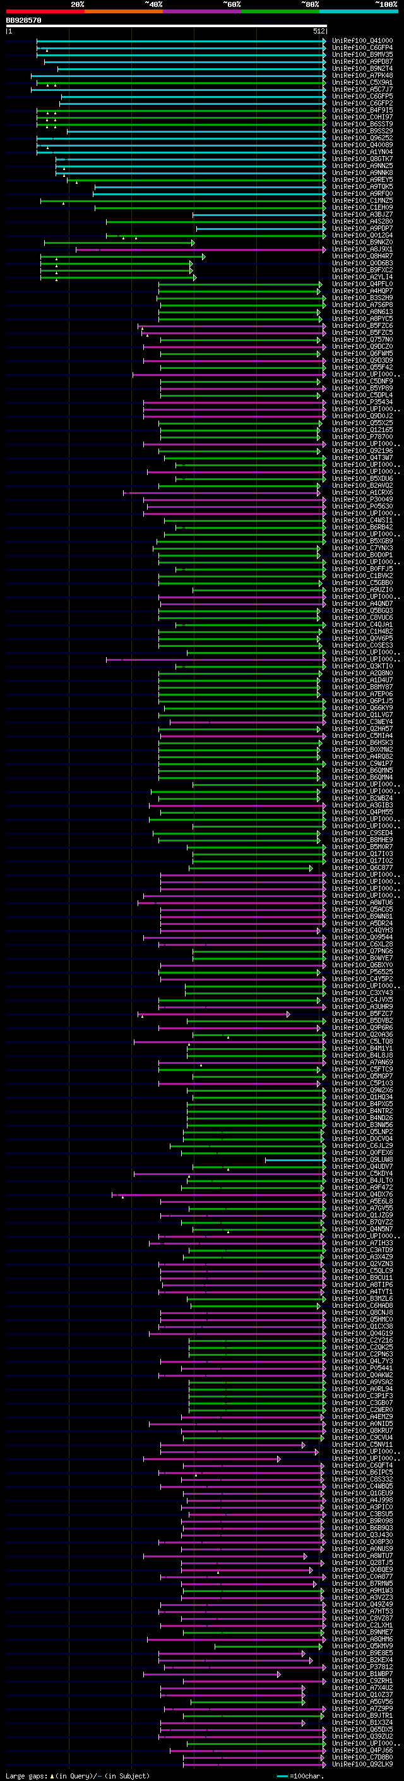Select the UniRef100_B1WBP7 label

point(362,1674)
